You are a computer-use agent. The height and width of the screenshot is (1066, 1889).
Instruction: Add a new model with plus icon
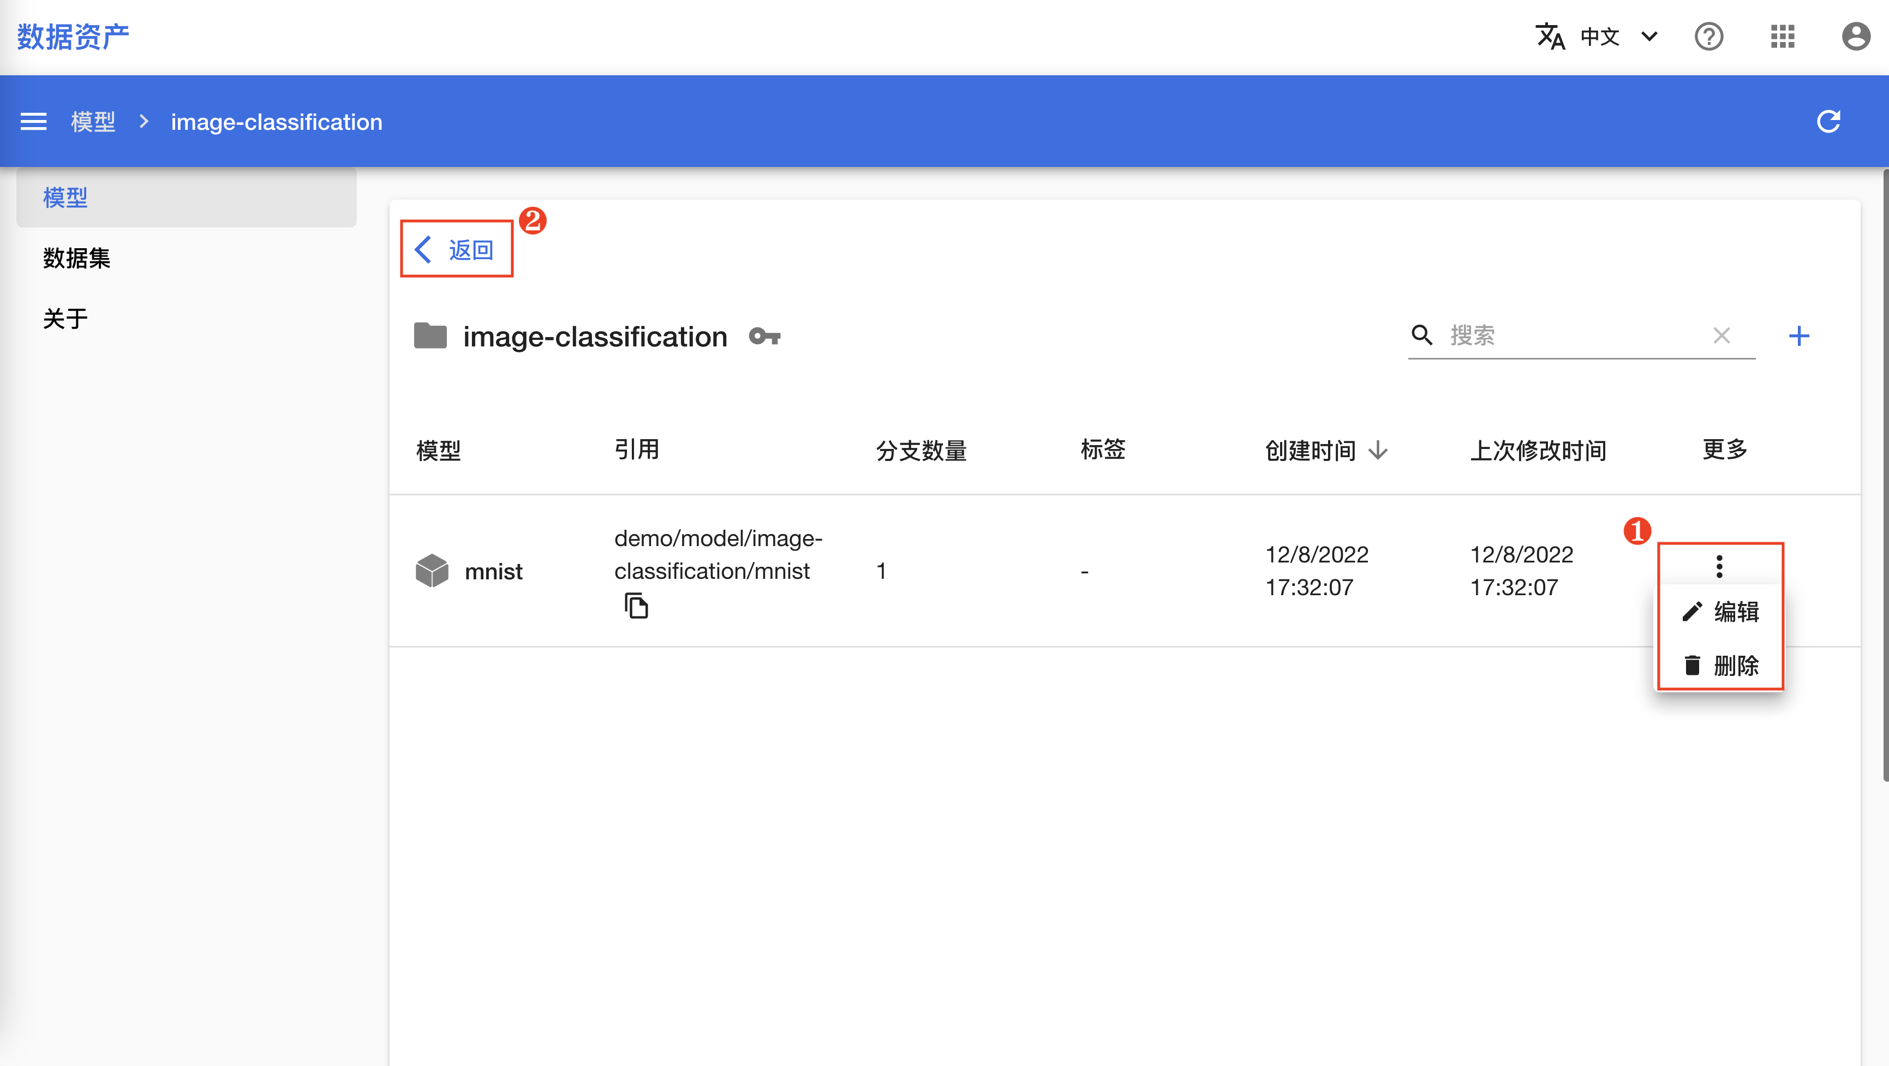pyautogui.click(x=1799, y=335)
